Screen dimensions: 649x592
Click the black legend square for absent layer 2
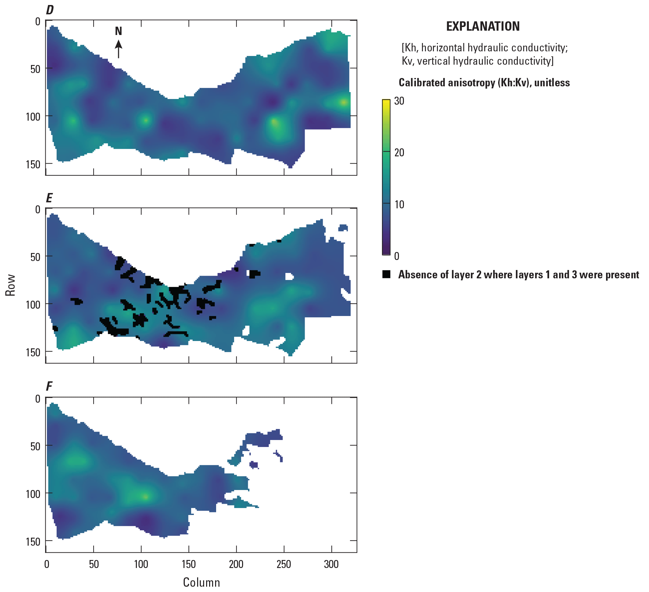[386, 274]
